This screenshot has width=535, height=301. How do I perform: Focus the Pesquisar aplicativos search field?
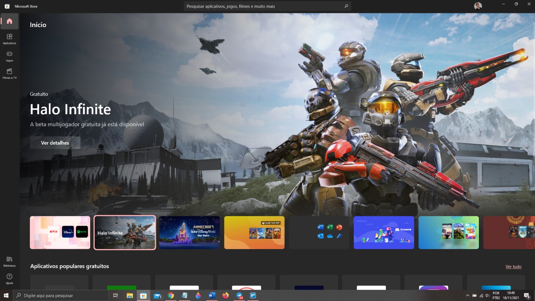267,6
